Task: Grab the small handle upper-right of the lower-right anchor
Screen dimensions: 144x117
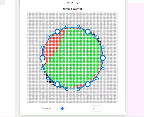Action: [x=97, y=79]
